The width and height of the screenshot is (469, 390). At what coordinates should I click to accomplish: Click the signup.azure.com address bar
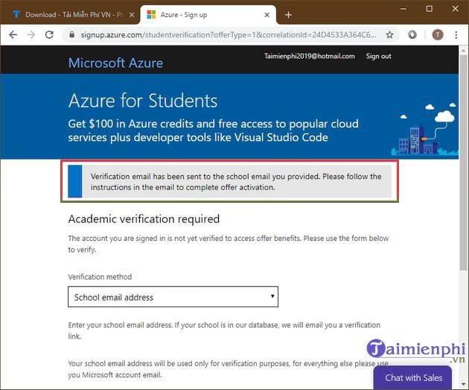(229, 35)
